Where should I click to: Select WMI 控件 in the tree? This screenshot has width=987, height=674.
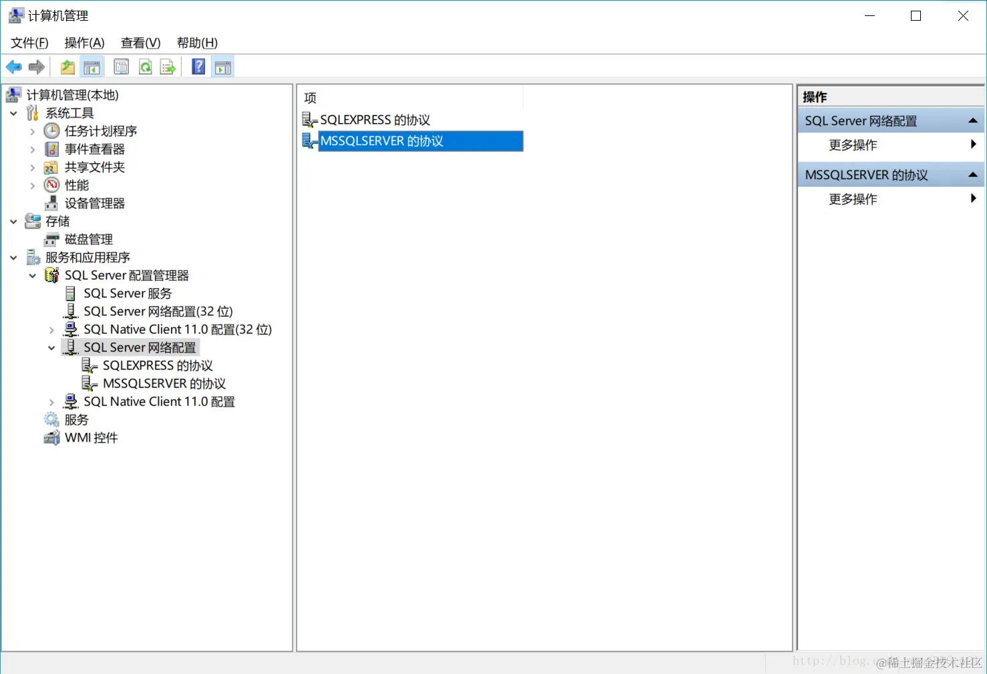tap(91, 438)
